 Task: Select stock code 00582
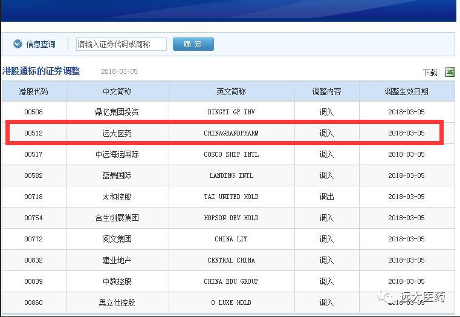33,175
